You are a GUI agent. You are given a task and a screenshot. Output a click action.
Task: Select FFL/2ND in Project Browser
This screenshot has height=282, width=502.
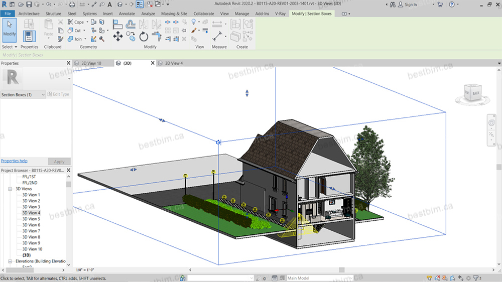click(x=30, y=183)
